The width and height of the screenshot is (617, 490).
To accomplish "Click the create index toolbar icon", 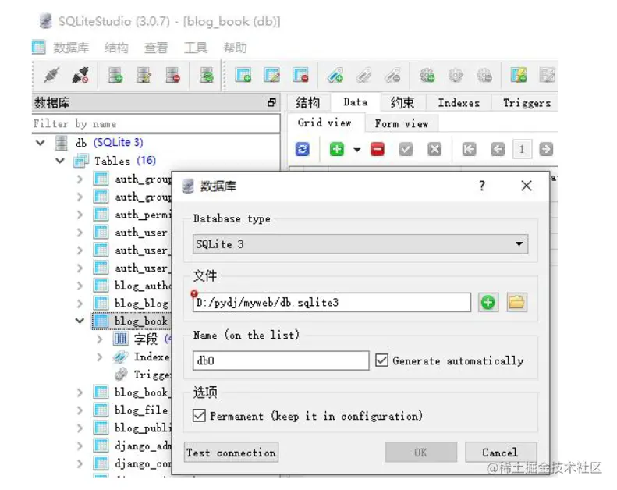I will (x=335, y=75).
